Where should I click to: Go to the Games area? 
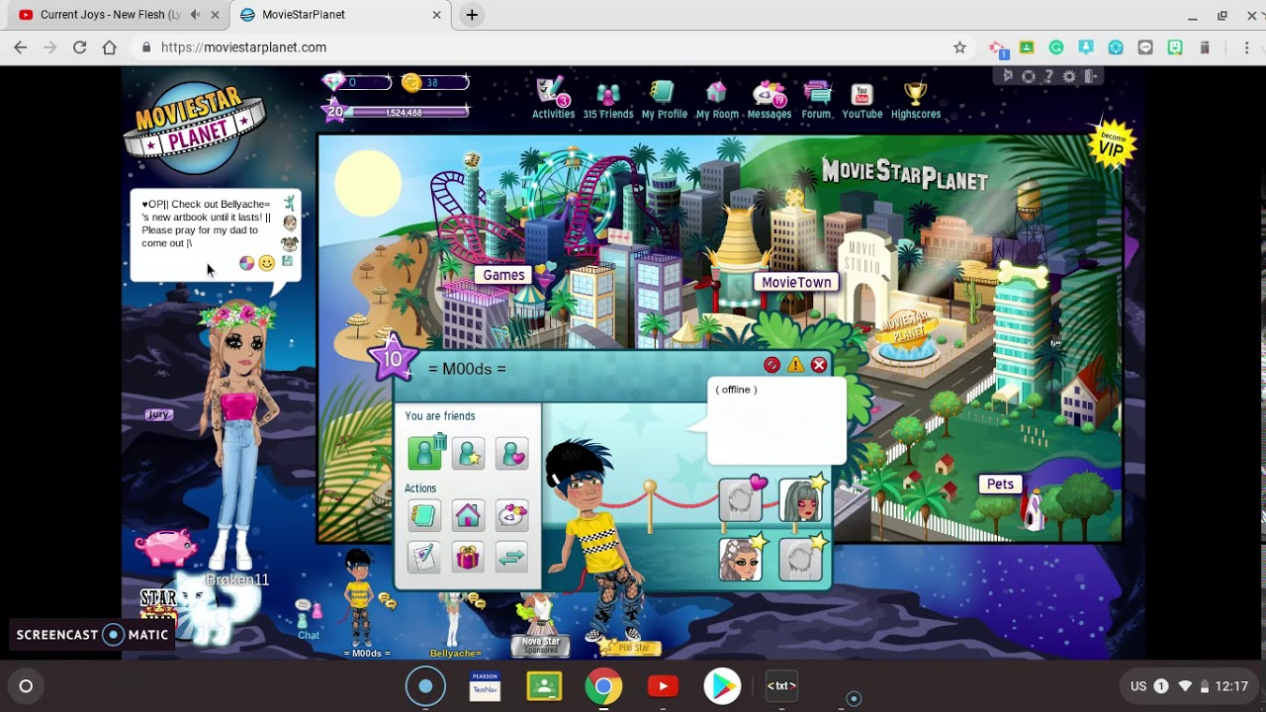click(503, 275)
